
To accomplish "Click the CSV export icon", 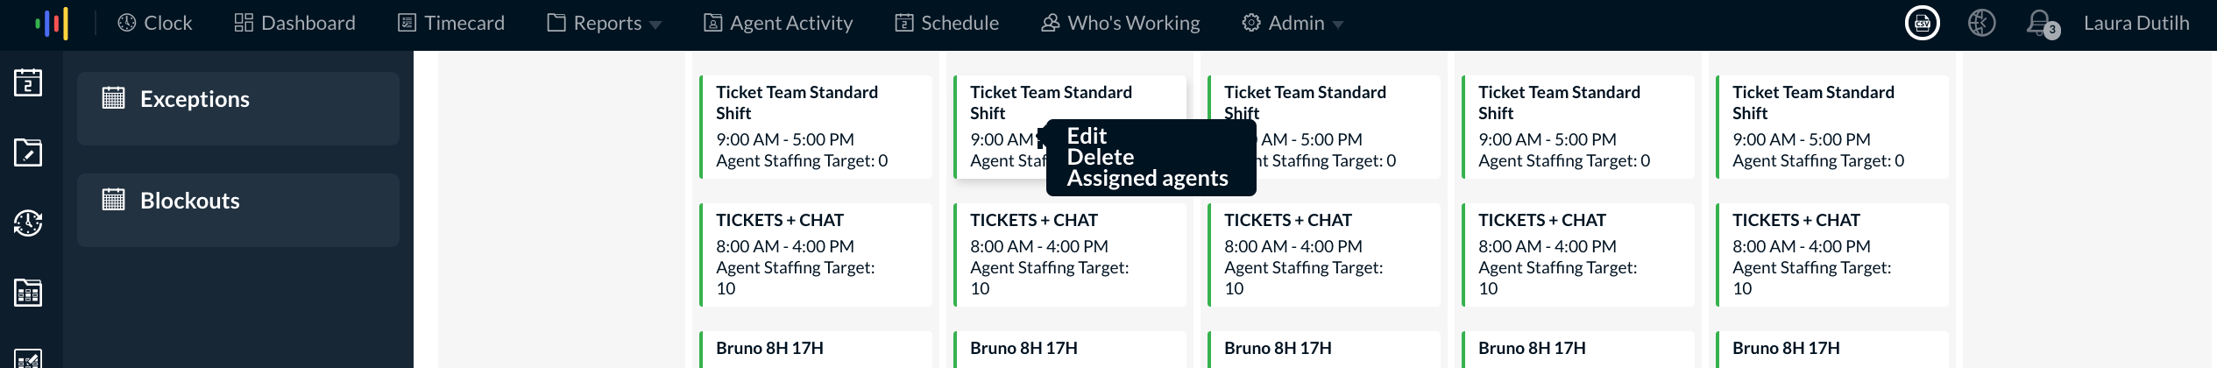I will pos(1922,23).
